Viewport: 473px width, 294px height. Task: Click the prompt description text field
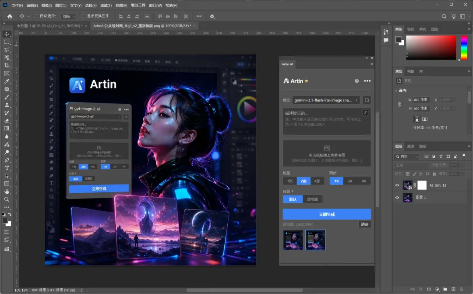tap(327, 121)
